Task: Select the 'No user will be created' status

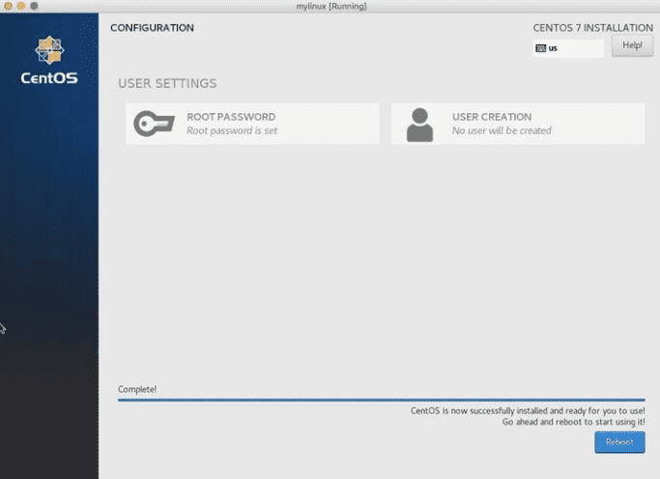Action: (502, 130)
